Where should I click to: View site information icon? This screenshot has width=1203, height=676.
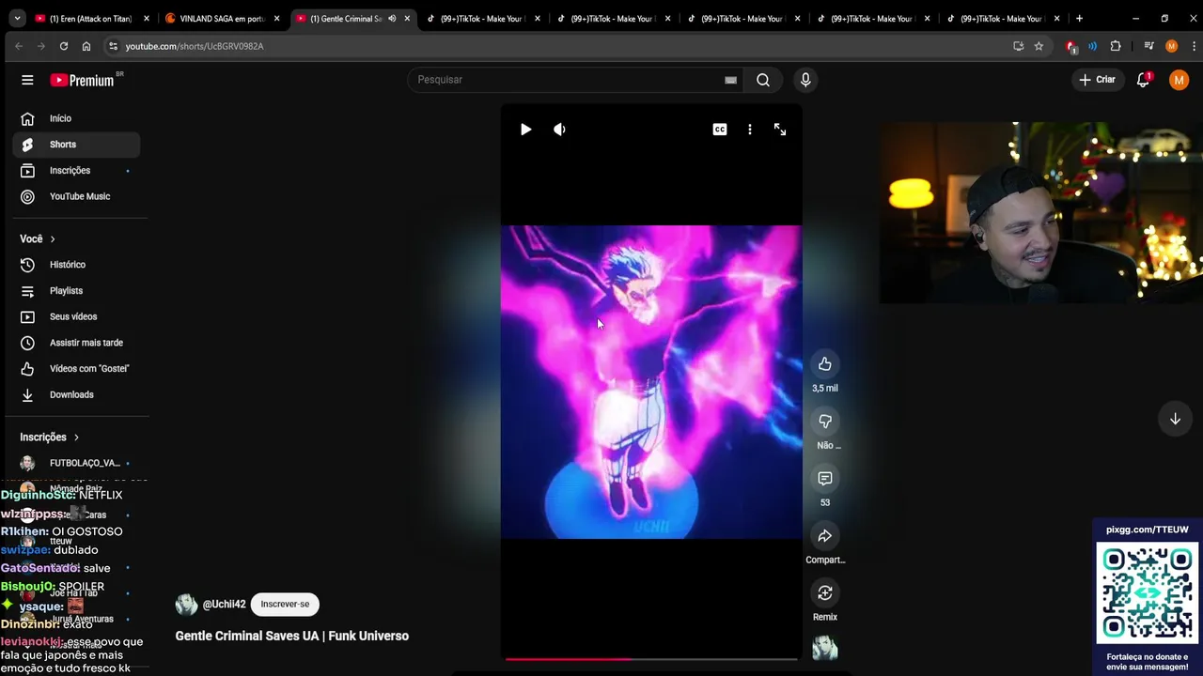point(113,46)
